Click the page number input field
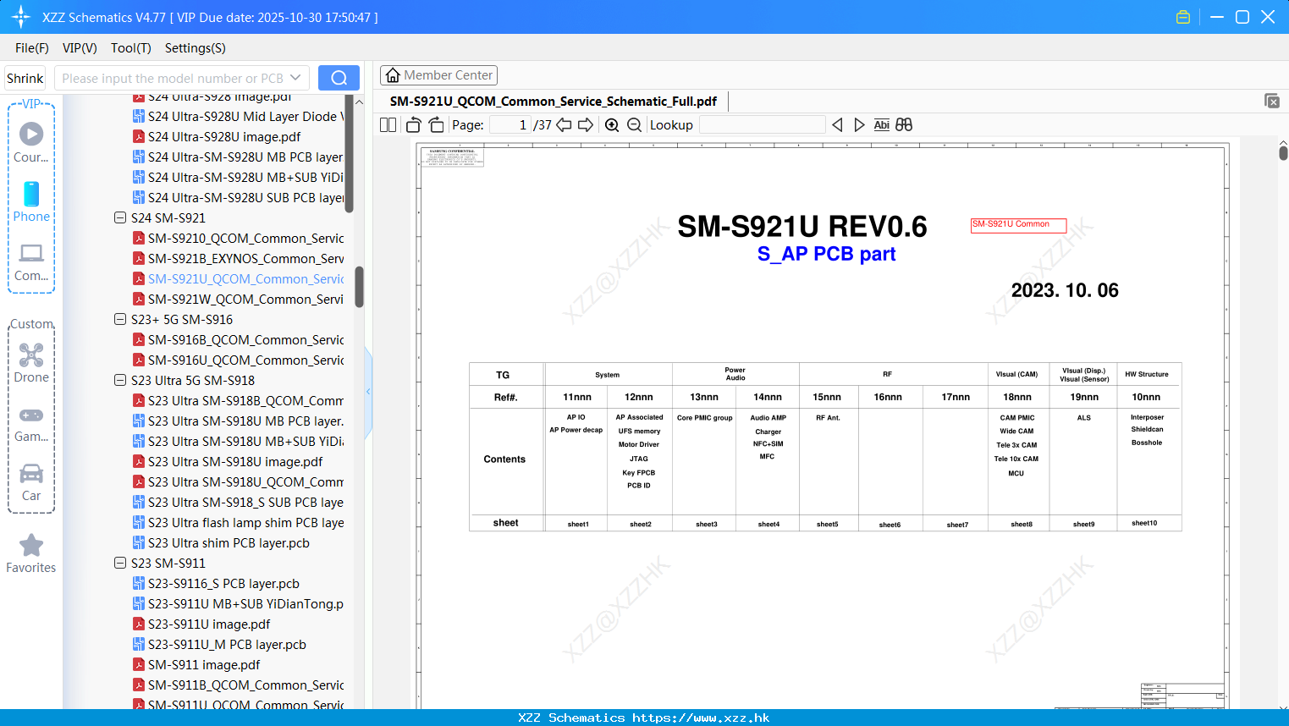Image resolution: width=1289 pixels, height=726 pixels. coord(510,125)
